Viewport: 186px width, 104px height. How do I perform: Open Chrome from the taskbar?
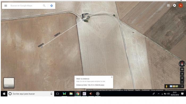pos(78,94)
